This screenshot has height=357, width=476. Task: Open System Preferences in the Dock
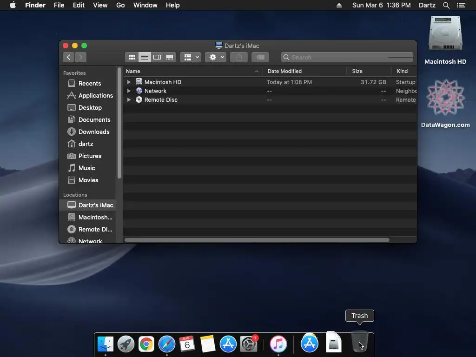249,344
